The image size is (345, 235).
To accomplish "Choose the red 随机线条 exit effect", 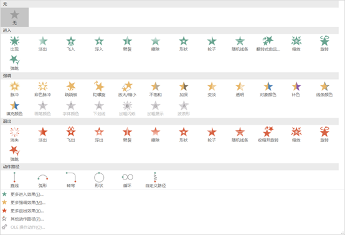I will [x=240, y=135].
